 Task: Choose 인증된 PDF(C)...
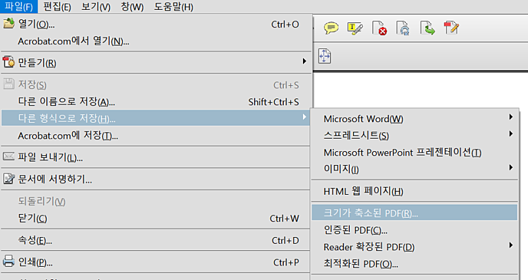click(x=414, y=230)
